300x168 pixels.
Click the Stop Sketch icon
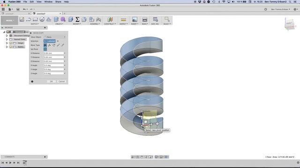[49, 20]
